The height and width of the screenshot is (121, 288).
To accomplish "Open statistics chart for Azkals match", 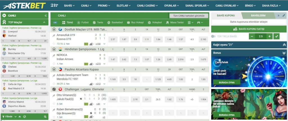I will tap(91, 84).
